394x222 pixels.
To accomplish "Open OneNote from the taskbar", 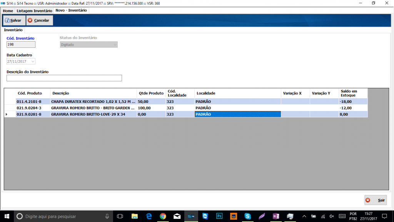I will tap(275, 216).
